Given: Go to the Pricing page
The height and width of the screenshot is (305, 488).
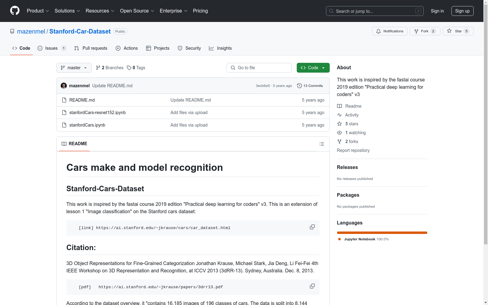Looking at the screenshot, I should 200,11.
